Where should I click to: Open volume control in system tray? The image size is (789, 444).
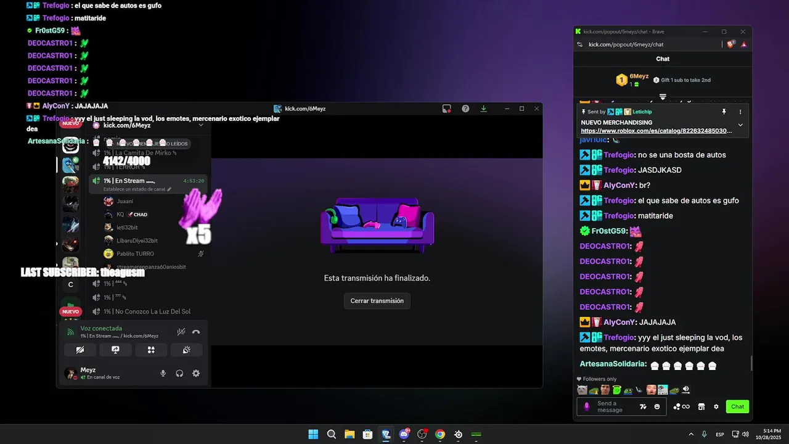click(x=745, y=434)
